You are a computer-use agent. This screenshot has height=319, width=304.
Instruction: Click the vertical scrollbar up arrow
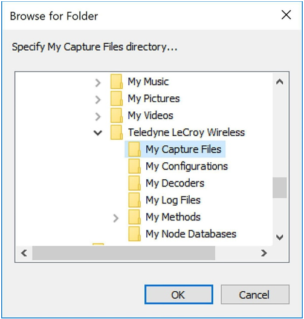coord(280,82)
